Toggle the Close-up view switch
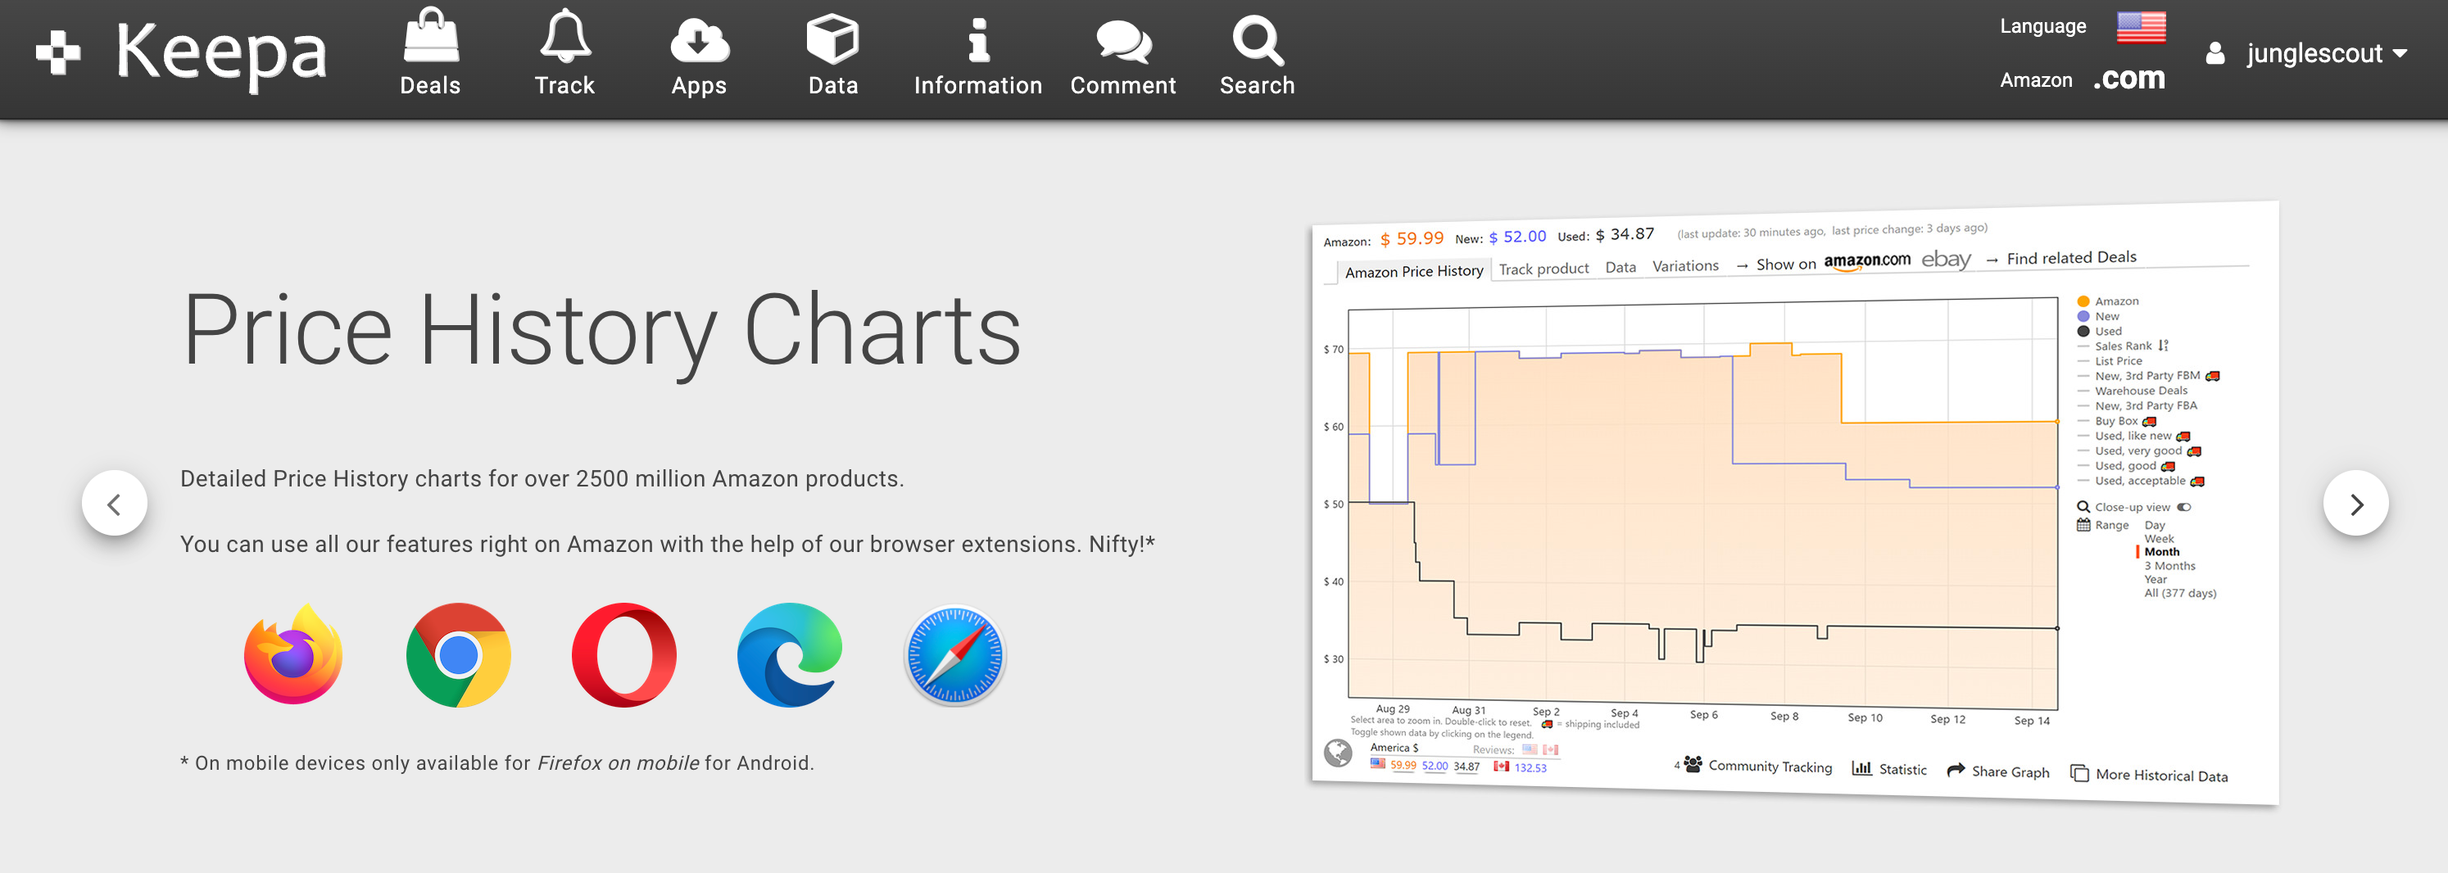2448x873 pixels. point(2184,507)
